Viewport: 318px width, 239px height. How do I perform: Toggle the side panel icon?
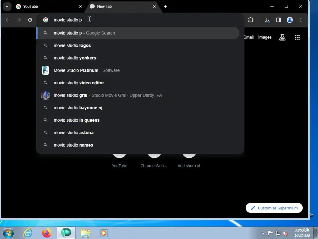[279, 20]
